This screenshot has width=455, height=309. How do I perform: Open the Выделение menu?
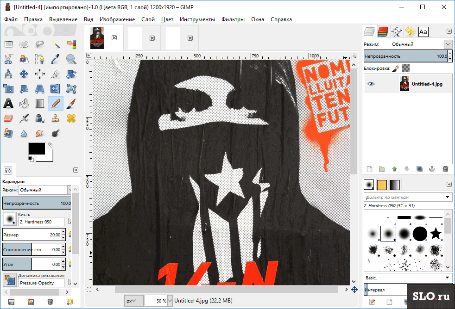[x=63, y=19]
